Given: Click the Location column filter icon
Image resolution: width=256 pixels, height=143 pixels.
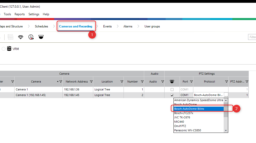Looking at the screenshot, I should (122, 82).
